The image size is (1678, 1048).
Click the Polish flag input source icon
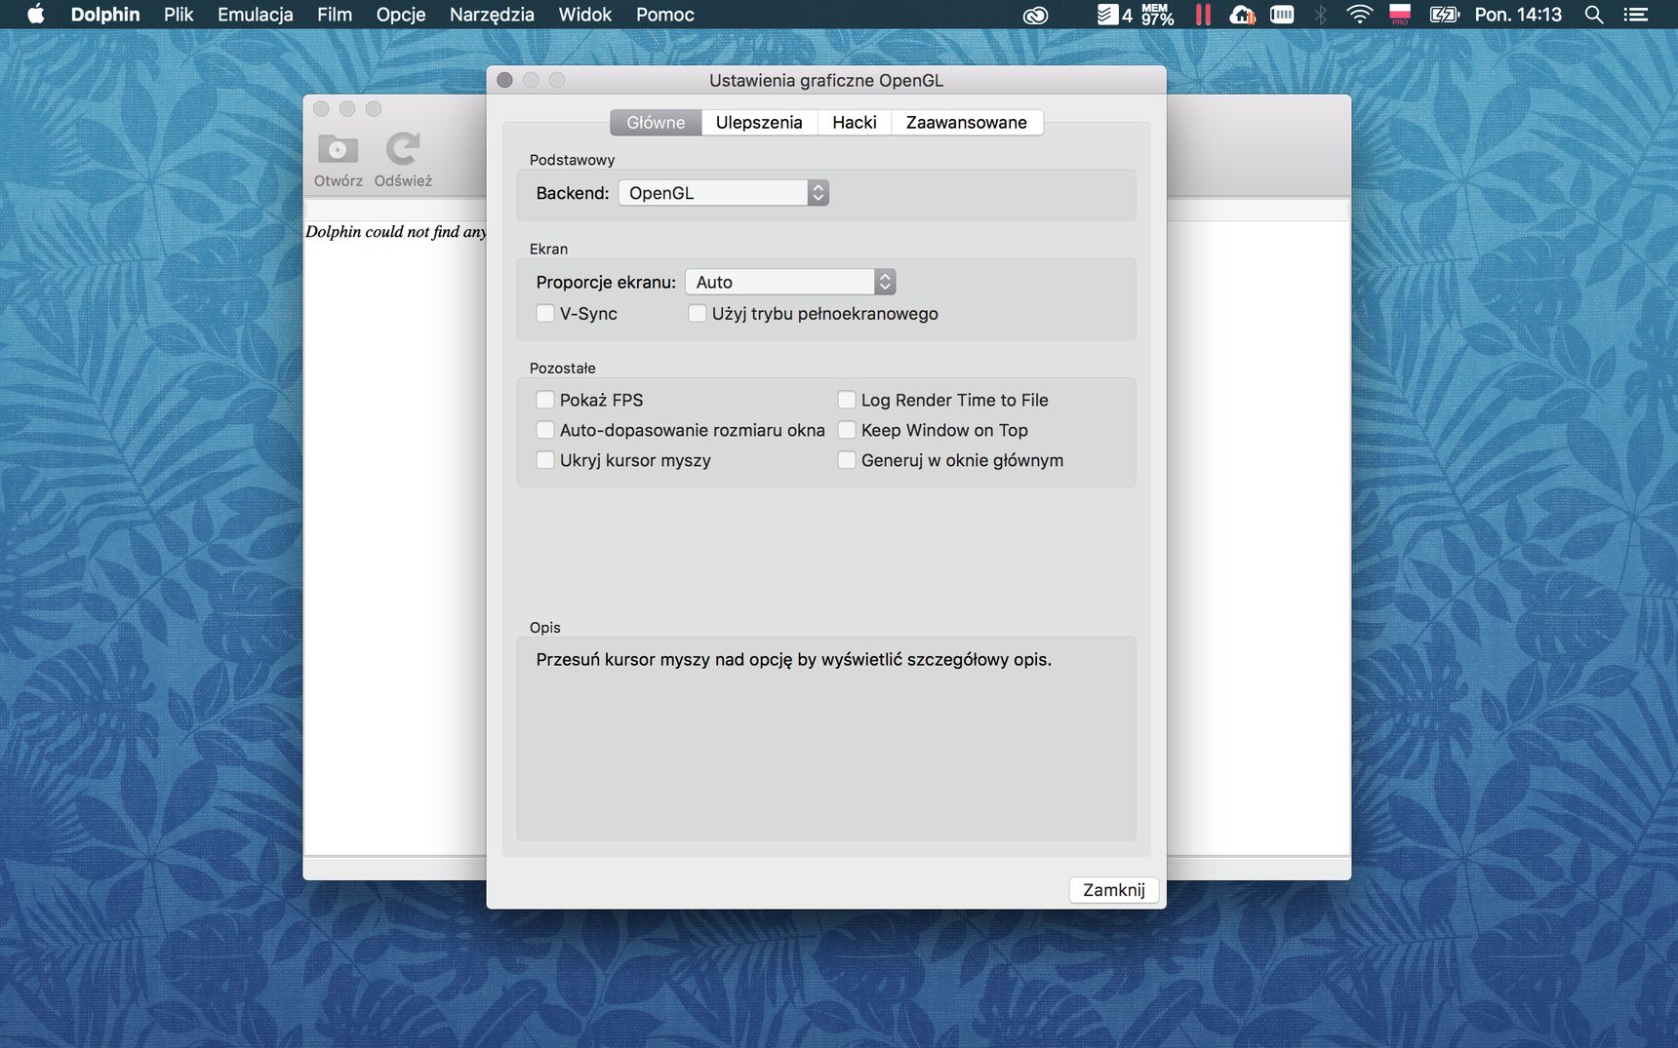point(1400,14)
